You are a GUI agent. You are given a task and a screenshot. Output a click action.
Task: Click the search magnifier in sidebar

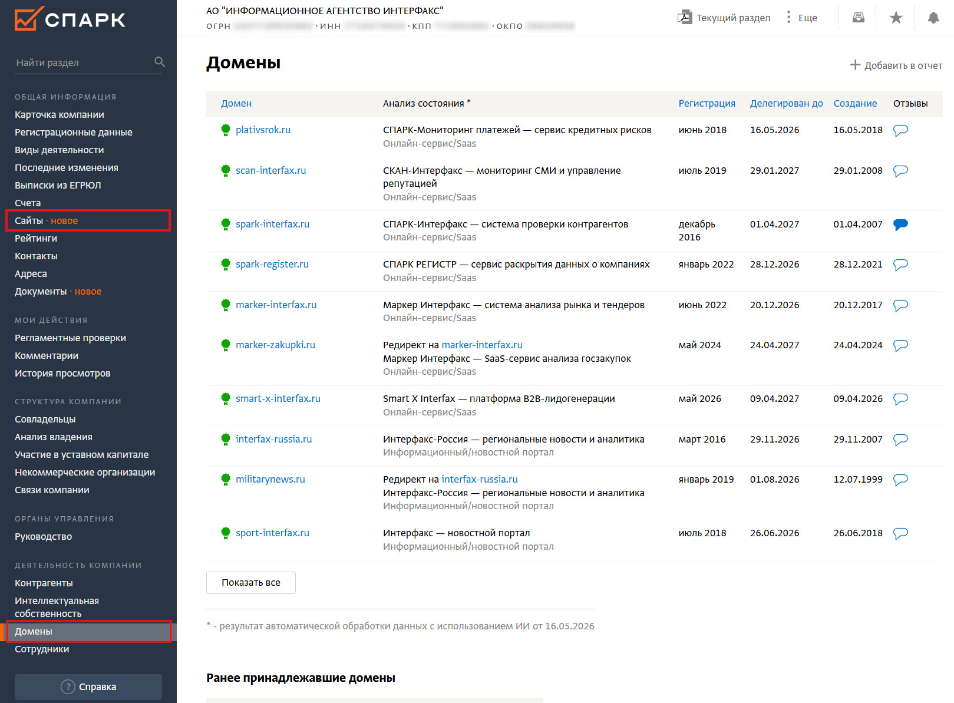pyautogui.click(x=160, y=62)
